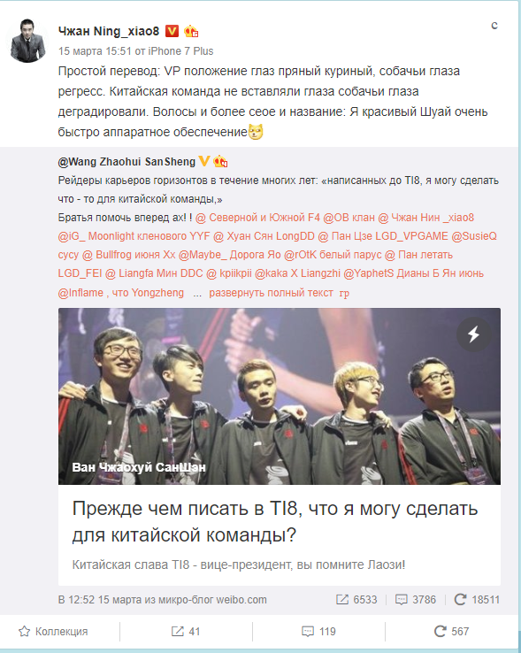Click the Чжан Ning_xiao8 username
This screenshot has width=521, height=653.
109,31
